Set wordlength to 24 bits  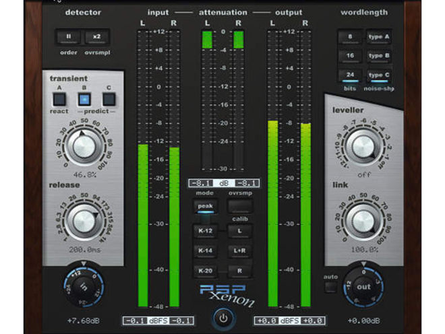pos(350,75)
